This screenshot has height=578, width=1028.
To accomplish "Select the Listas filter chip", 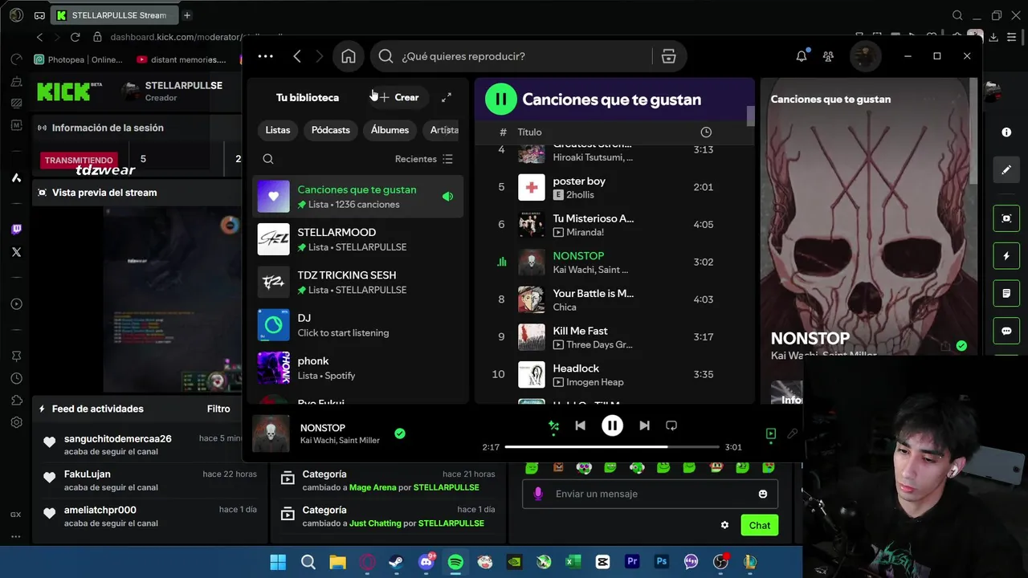I will [x=278, y=130].
